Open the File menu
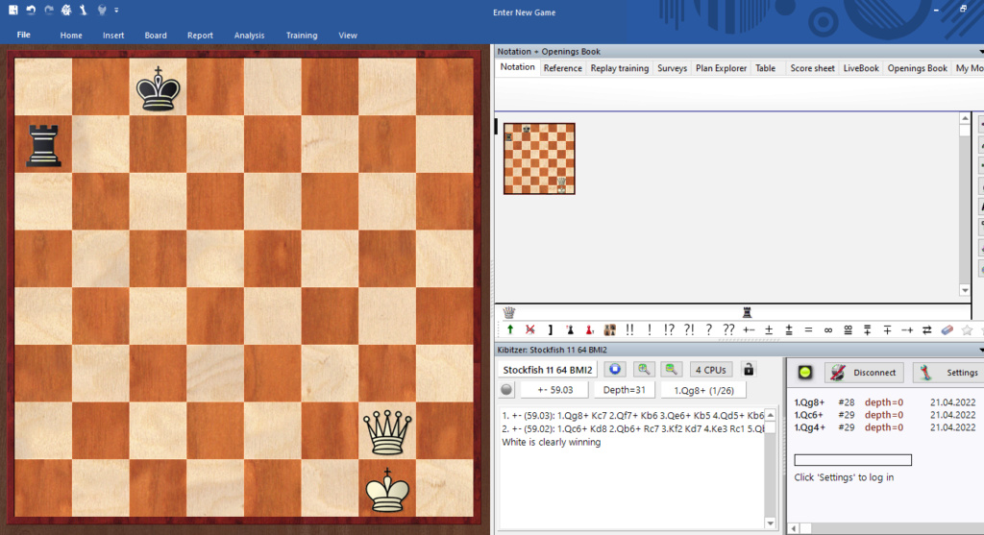 [x=23, y=36]
